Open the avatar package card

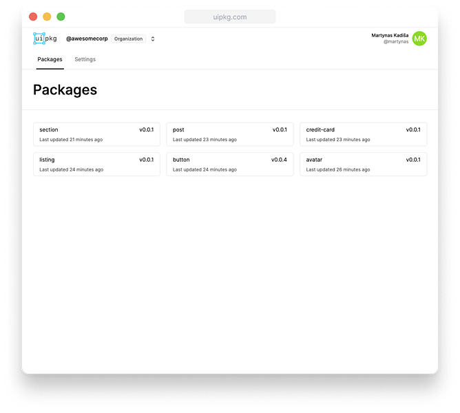click(x=363, y=165)
